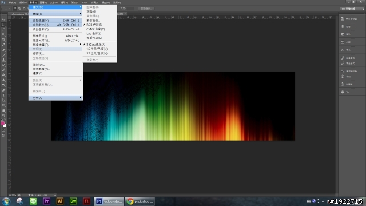Select the Eraser tool
The height and width of the screenshot is (206, 366).
pyautogui.click(x=4, y=70)
